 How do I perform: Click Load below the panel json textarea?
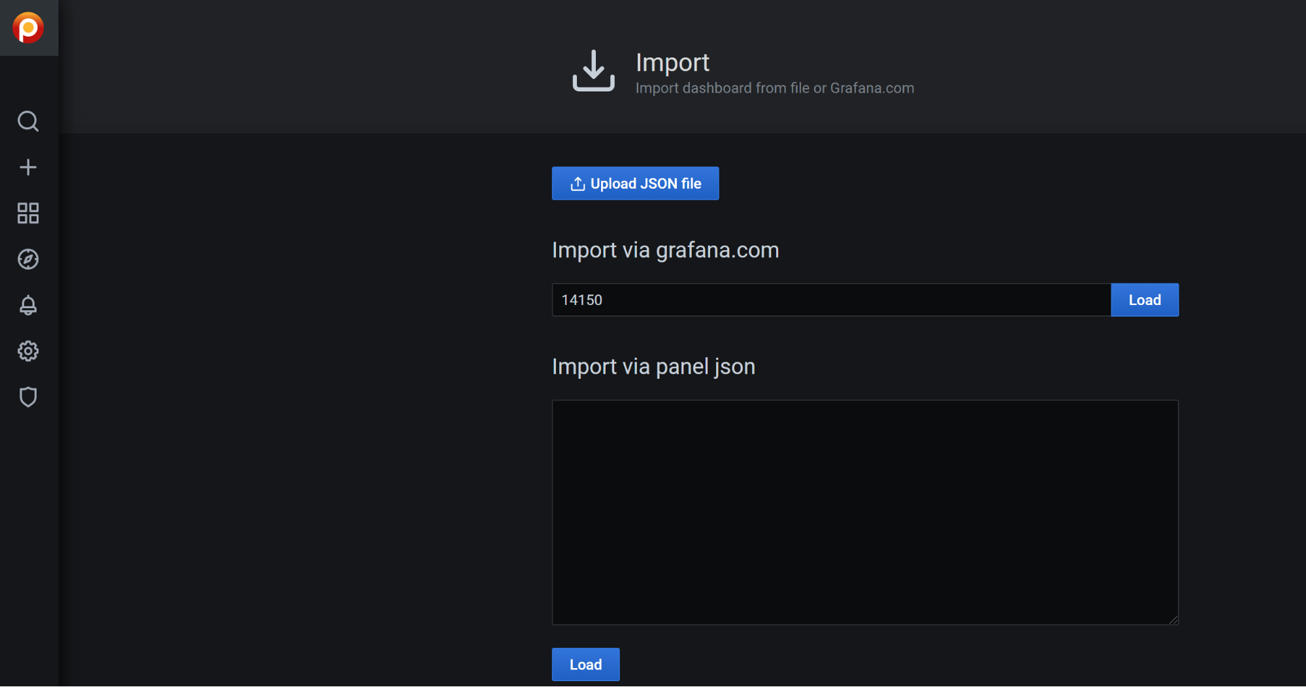click(585, 664)
